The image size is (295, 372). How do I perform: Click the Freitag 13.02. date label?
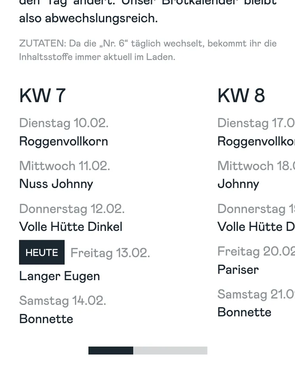click(x=110, y=253)
